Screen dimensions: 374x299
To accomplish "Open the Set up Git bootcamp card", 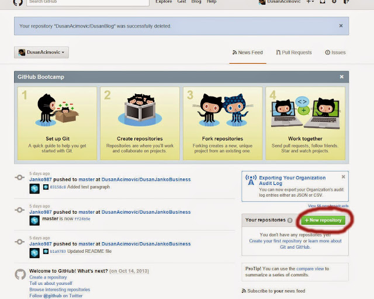I will coord(57,123).
